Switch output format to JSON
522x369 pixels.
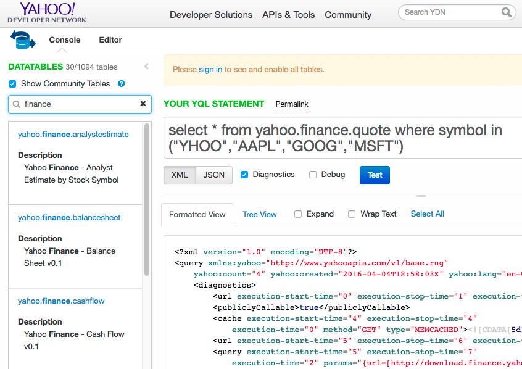(213, 175)
